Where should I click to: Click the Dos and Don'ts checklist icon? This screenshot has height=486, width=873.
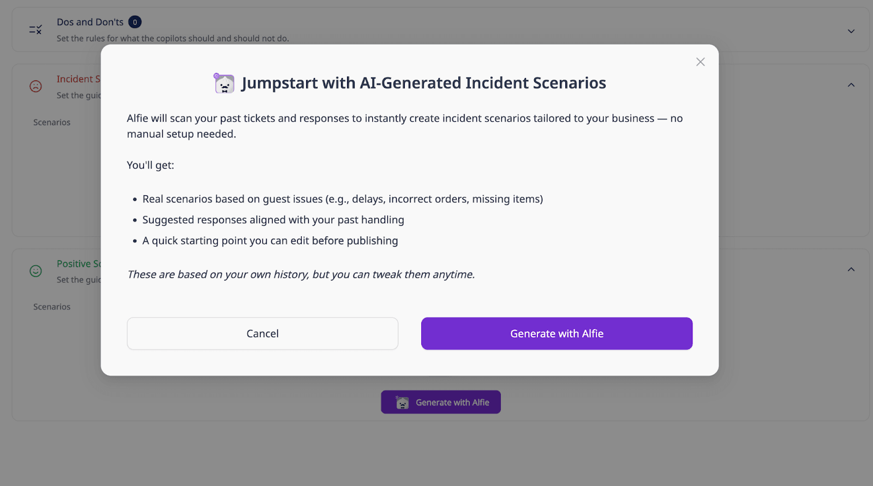[x=35, y=30]
